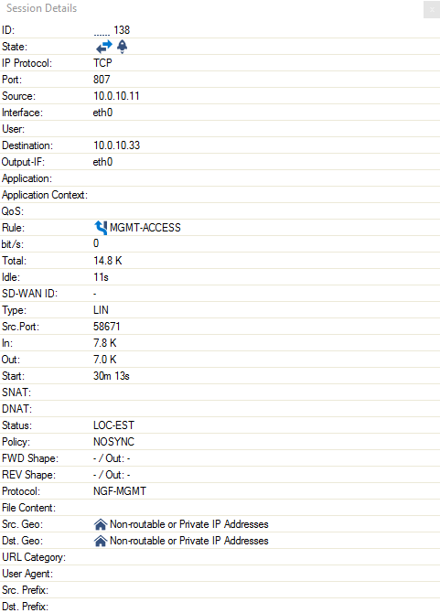
Task: Select the Total traffic value 14.8 K
Action: 107,261
